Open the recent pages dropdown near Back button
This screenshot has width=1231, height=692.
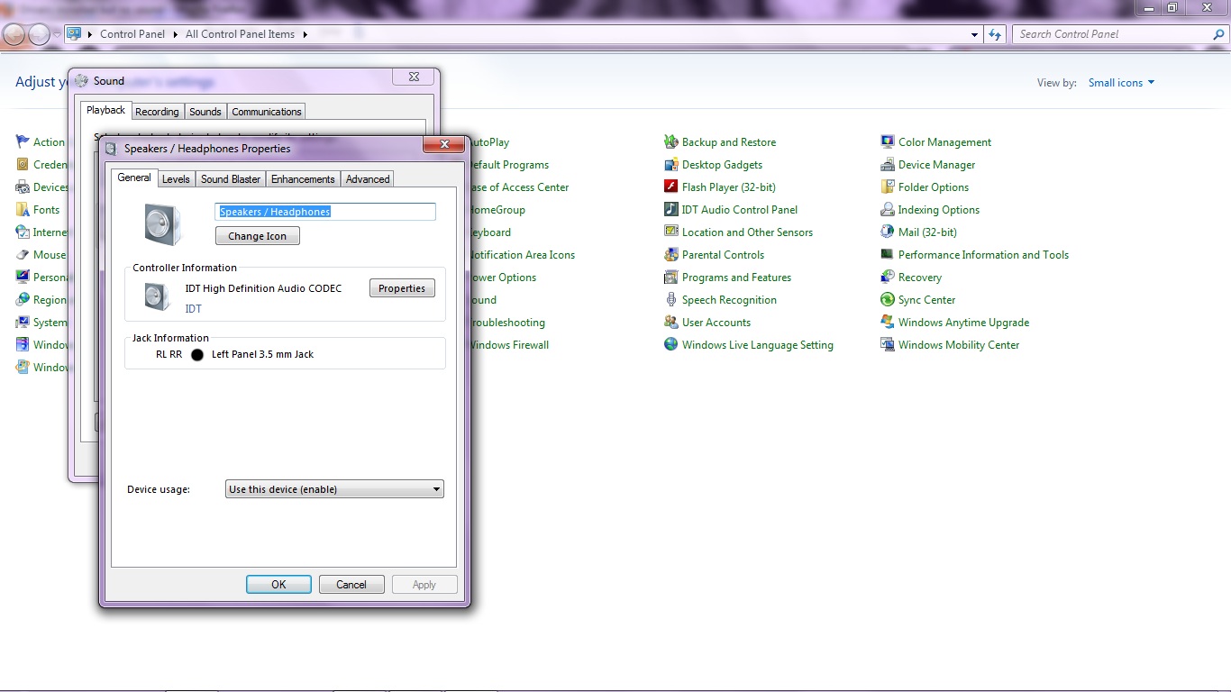(57, 34)
